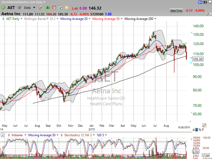This screenshot has height=159, width=212.
Task: Click the 111.89 open price value
Action: point(28,14)
